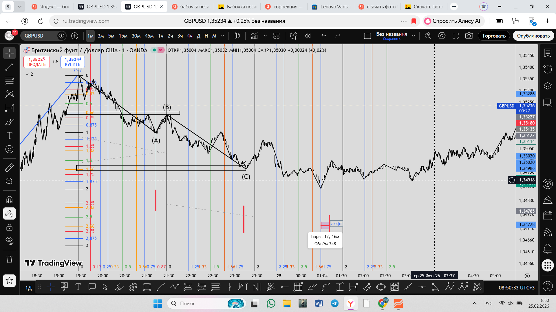Image resolution: width=556 pixels, height=312 pixels.
Task: Collapse the indicators legend chevron
Action: 28,74
